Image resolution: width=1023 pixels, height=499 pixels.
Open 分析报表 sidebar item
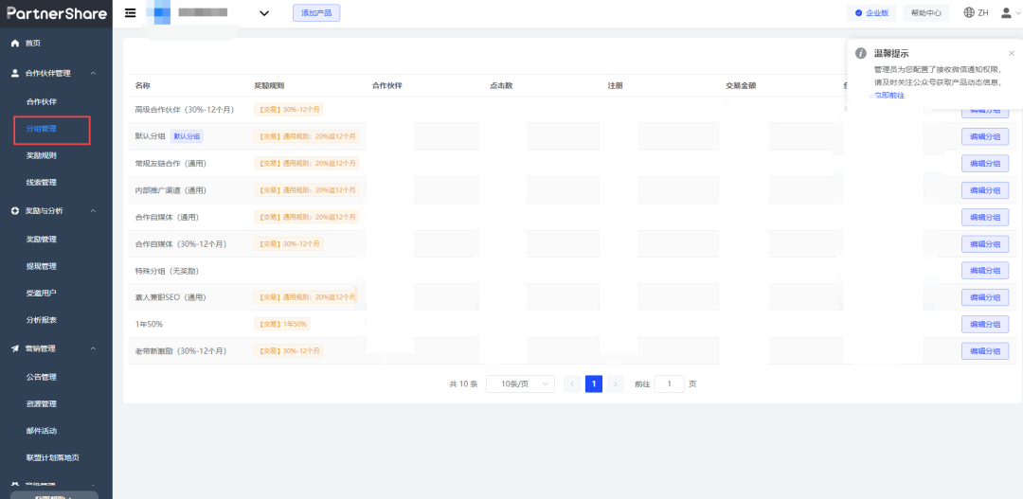click(41, 320)
